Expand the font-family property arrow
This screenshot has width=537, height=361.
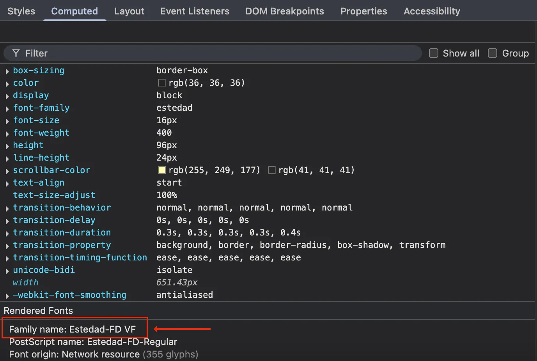pos(7,109)
